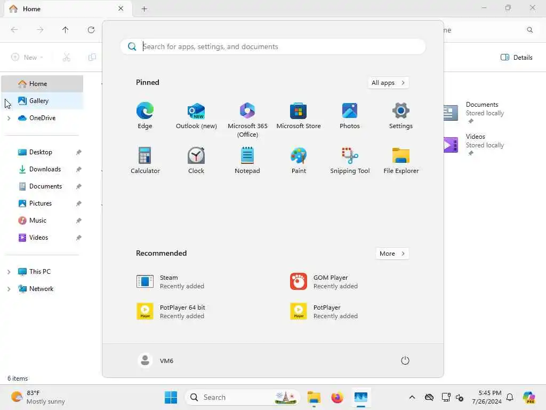
Task: Select OneDrive in Explorer sidebar
Action: (x=42, y=118)
